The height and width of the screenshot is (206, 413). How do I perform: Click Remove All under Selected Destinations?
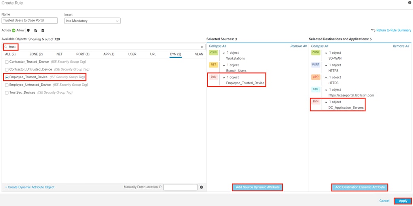point(401,46)
